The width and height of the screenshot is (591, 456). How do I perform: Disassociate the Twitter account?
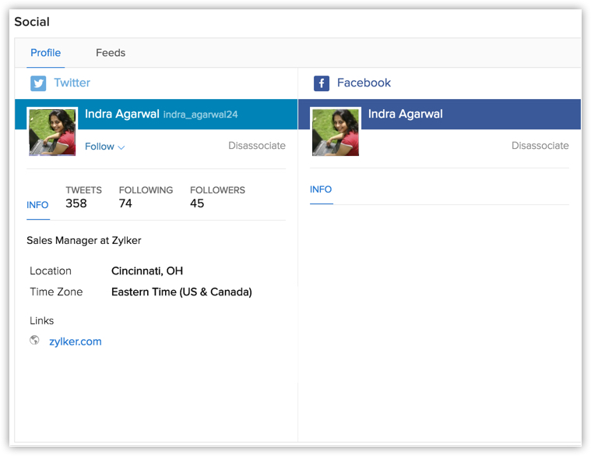click(256, 146)
